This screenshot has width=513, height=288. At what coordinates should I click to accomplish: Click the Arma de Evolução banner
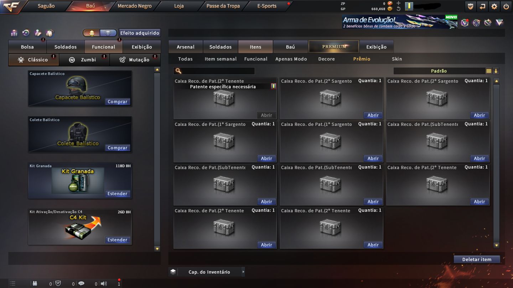click(400, 22)
